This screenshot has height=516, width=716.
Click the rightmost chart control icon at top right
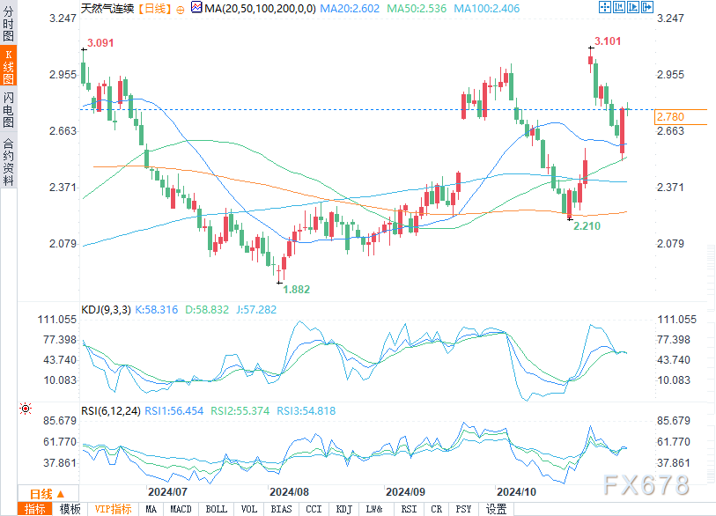pyautogui.click(x=647, y=7)
